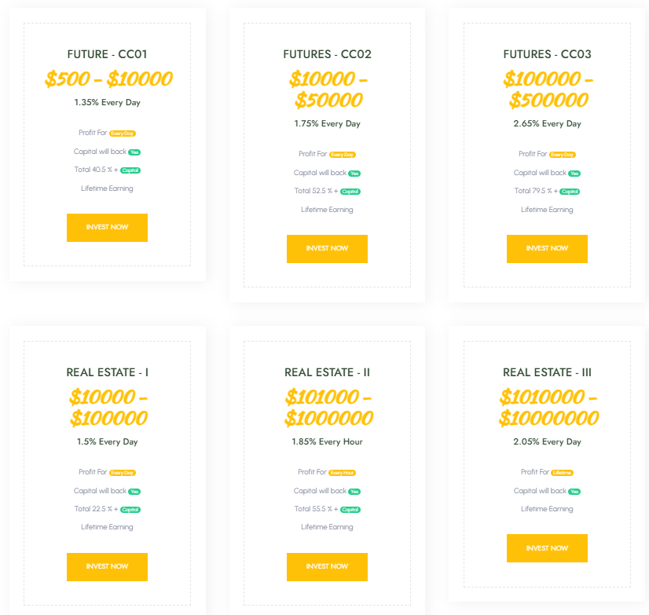Invest in the FUTURES - CC03 plan
Screen dimensions: 649x615
(x=547, y=248)
